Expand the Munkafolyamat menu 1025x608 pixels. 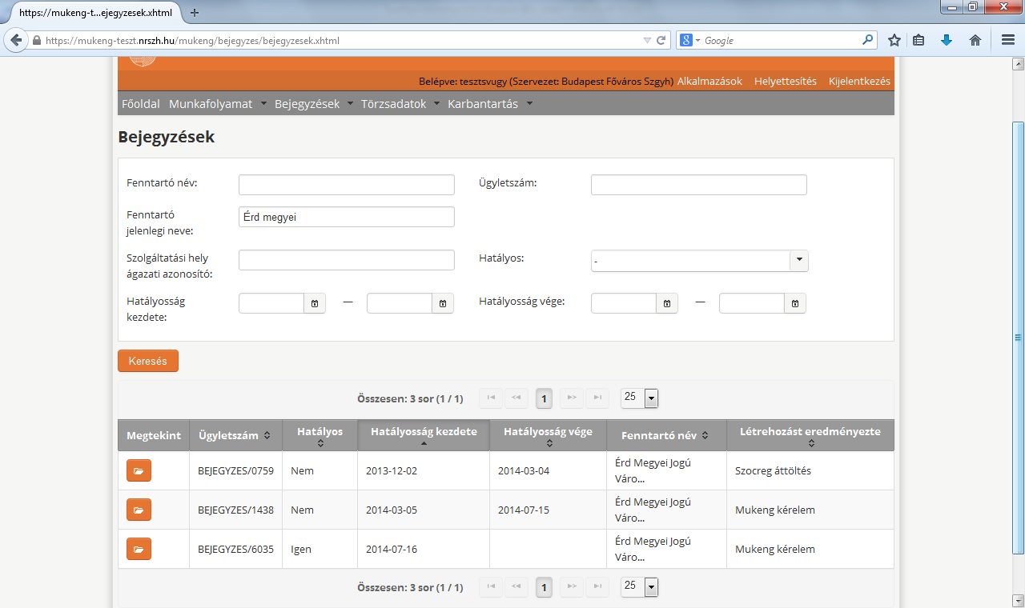pyautogui.click(x=218, y=104)
